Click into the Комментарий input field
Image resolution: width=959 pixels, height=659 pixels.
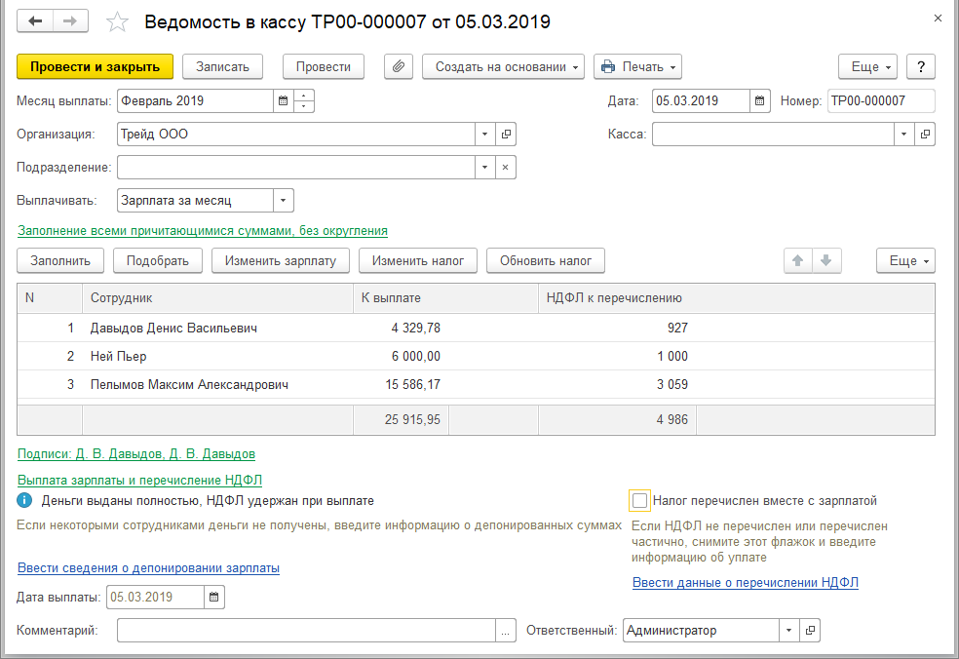(306, 631)
